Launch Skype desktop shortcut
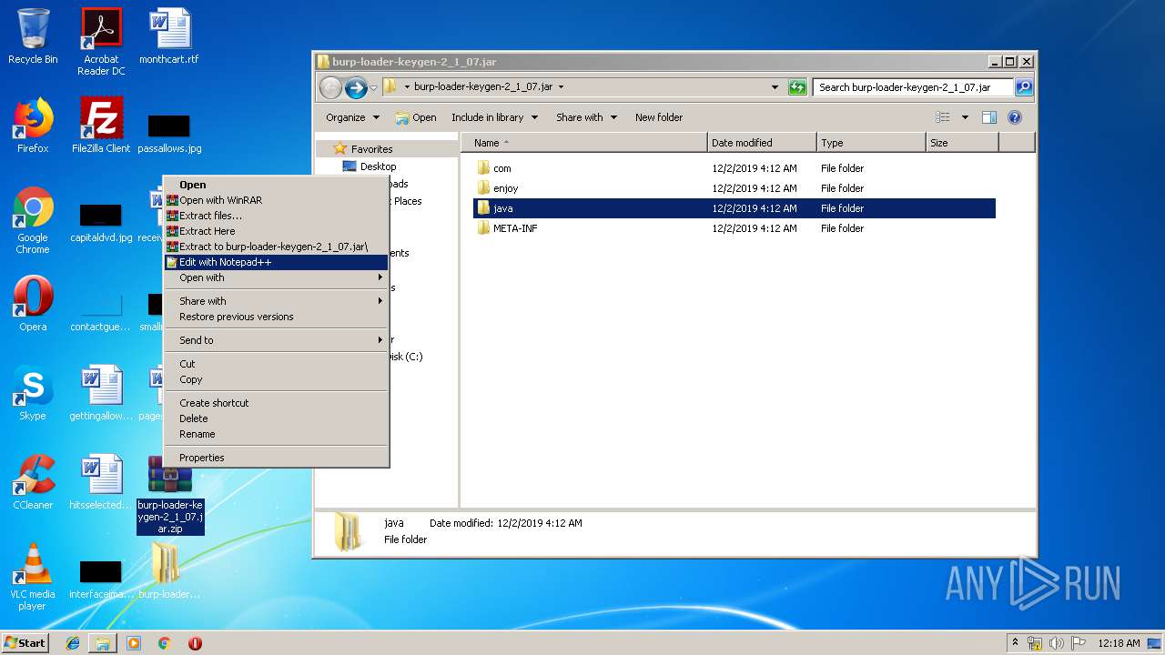The height and width of the screenshot is (655, 1165). click(x=33, y=393)
